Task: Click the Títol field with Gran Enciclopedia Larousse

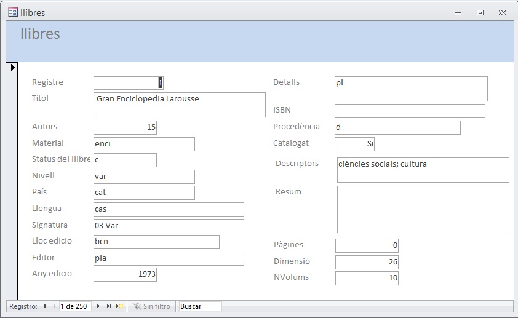Action: pos(180,105)
